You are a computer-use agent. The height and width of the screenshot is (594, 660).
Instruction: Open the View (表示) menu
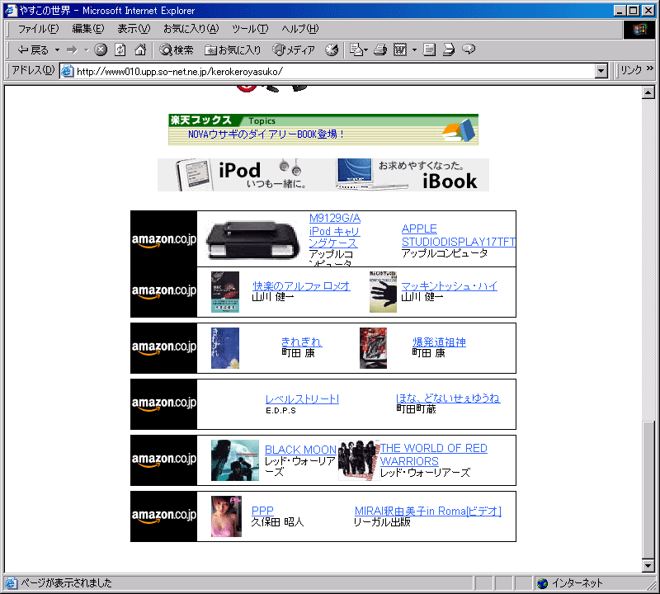pyautogui.click(x=134, y=29)
